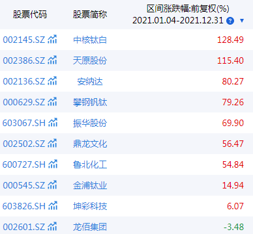Open chart icon beside 000545.SZ
Image resolution: width=253 pixels, height=234 pixels.
click(x=52, y=185)
